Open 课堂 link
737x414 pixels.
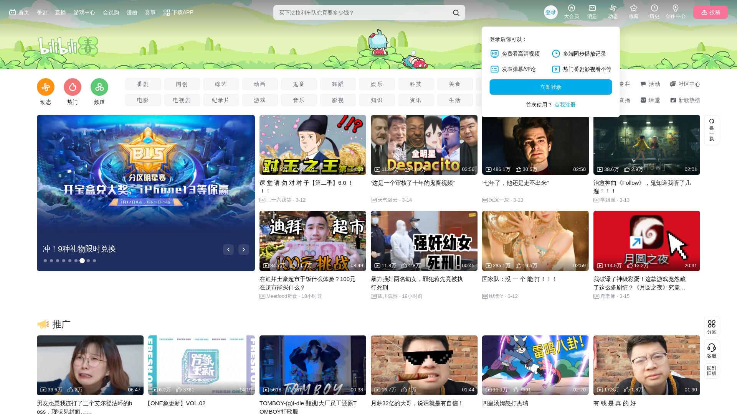coord(650,100)
